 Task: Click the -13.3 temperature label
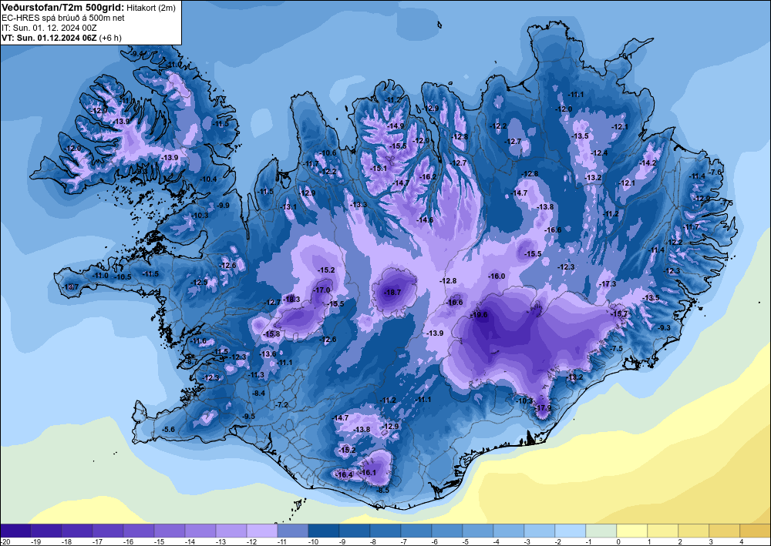pyautogui.click(x=359, y=205)
